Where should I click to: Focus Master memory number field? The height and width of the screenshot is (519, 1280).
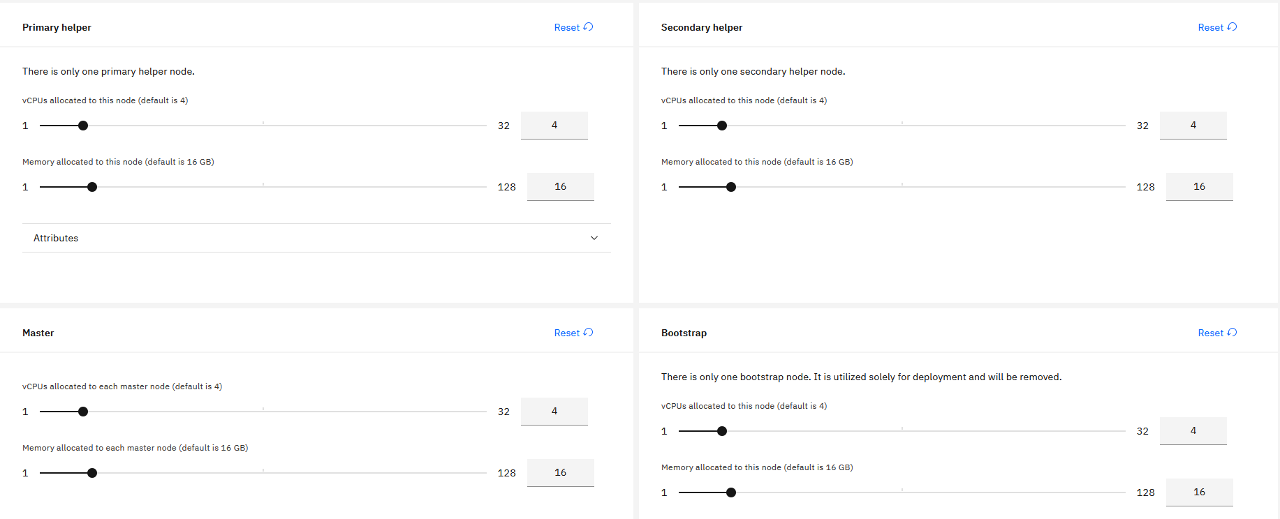click(561, 473)
